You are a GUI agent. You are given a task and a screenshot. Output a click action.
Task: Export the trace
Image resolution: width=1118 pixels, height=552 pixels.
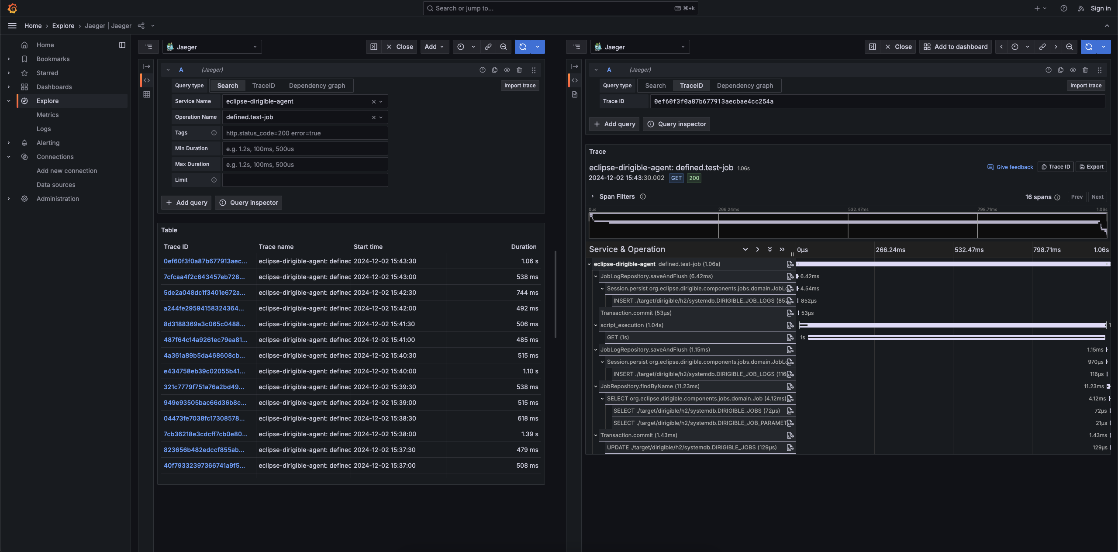point(1091,167)
